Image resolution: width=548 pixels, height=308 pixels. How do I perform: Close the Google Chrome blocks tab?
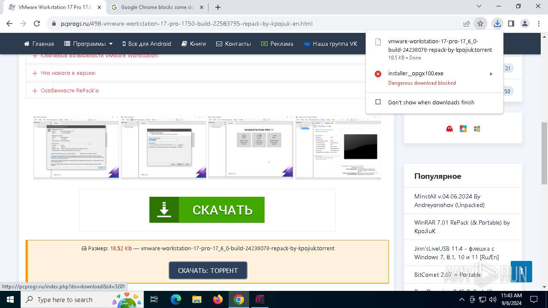pyautogui.click(x=202, y=7)
